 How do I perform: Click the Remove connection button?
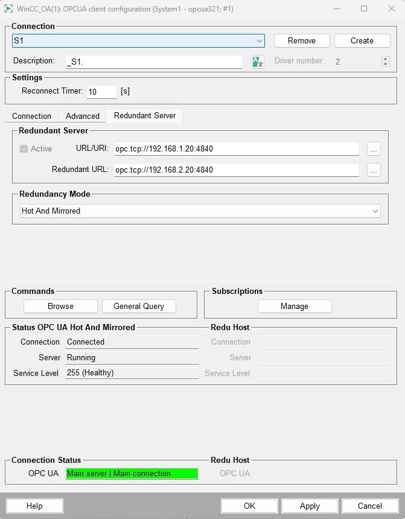click(x=302, y=41)
